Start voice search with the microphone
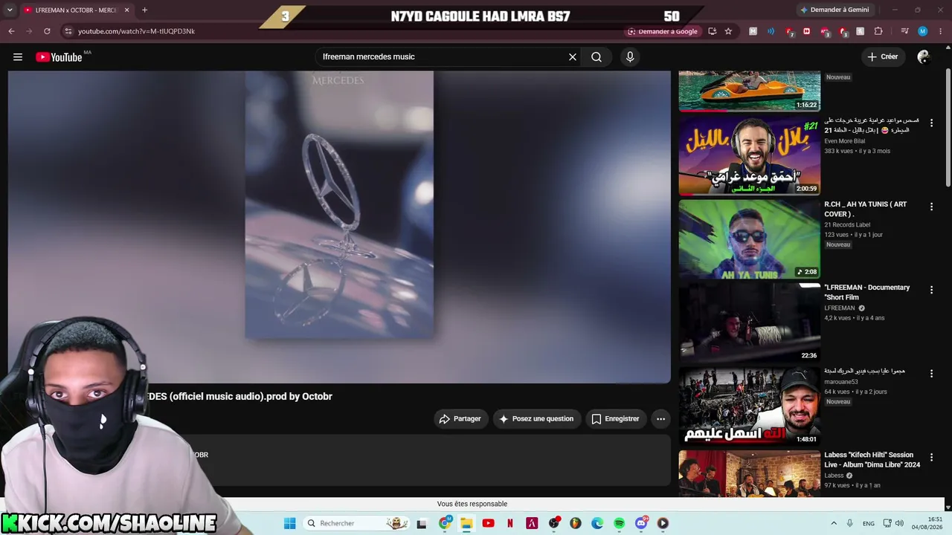Screen dimensions: 952x535 point(630,57)
